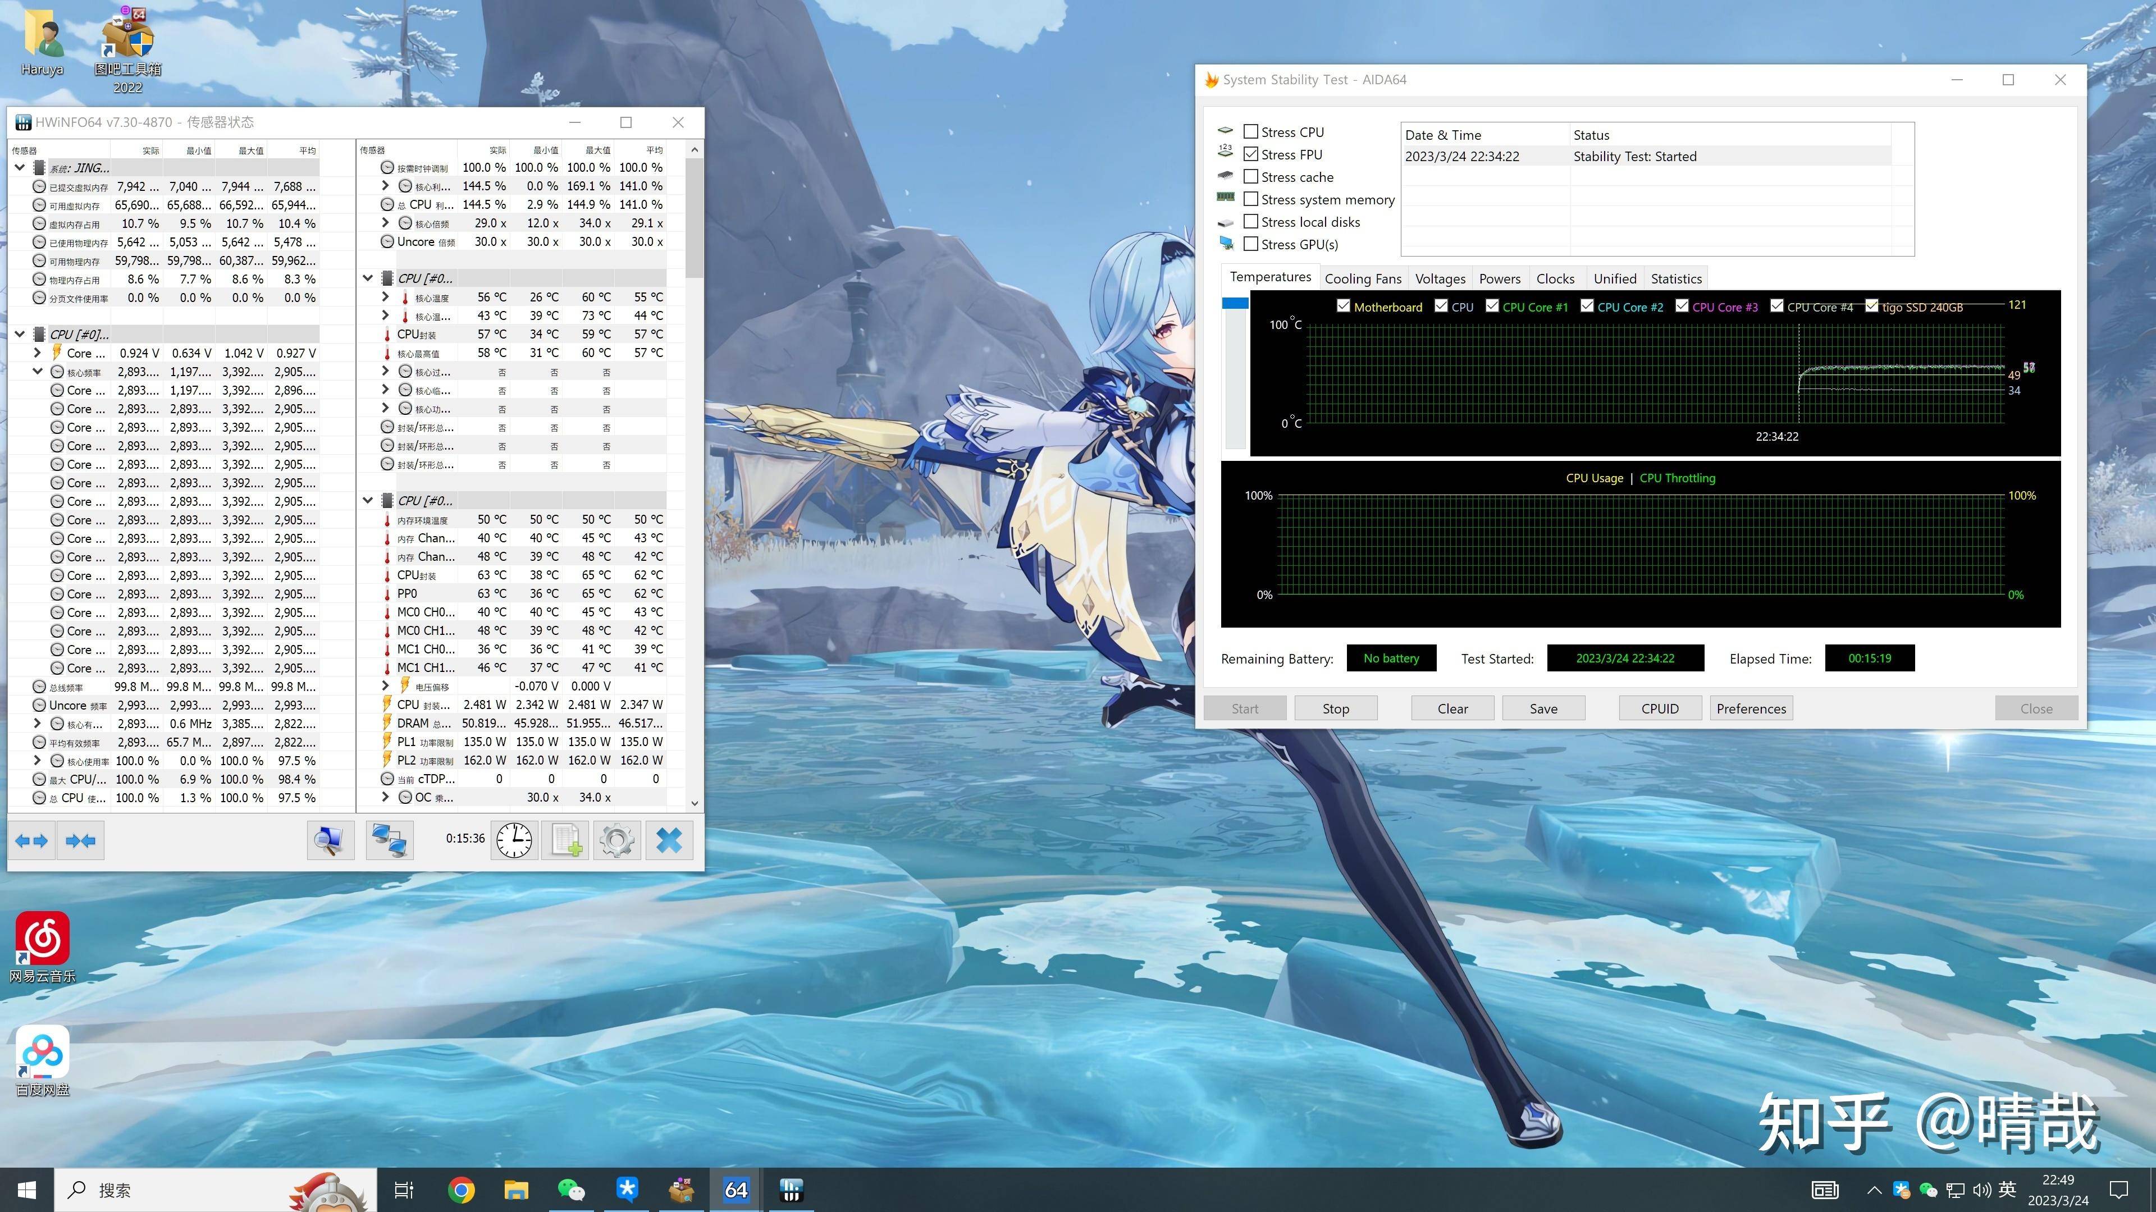Open HWiNFO sensor search magnifier icon

[x=331, y=840]
